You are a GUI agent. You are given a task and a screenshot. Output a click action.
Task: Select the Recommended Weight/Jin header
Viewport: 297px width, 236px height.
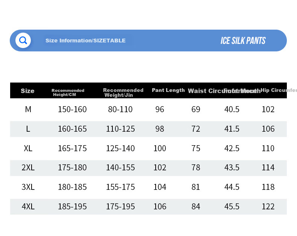coord(123,92)
